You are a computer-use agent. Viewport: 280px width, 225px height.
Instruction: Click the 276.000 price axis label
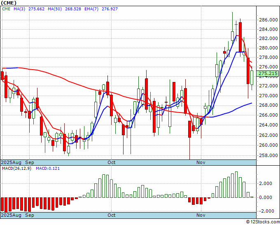tap(268, 67)
